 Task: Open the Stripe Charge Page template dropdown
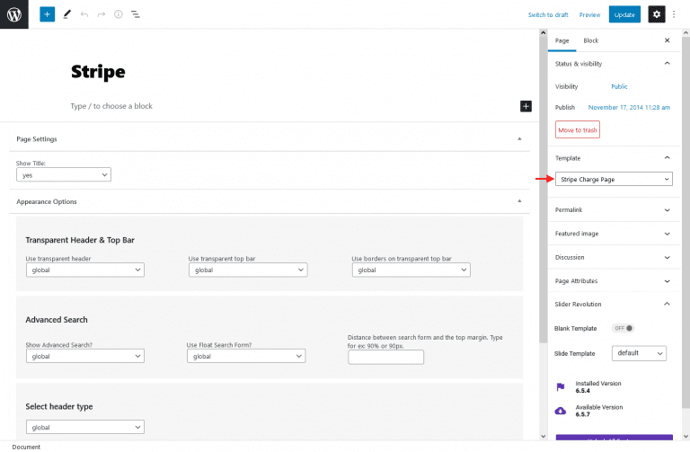point(614,179)
